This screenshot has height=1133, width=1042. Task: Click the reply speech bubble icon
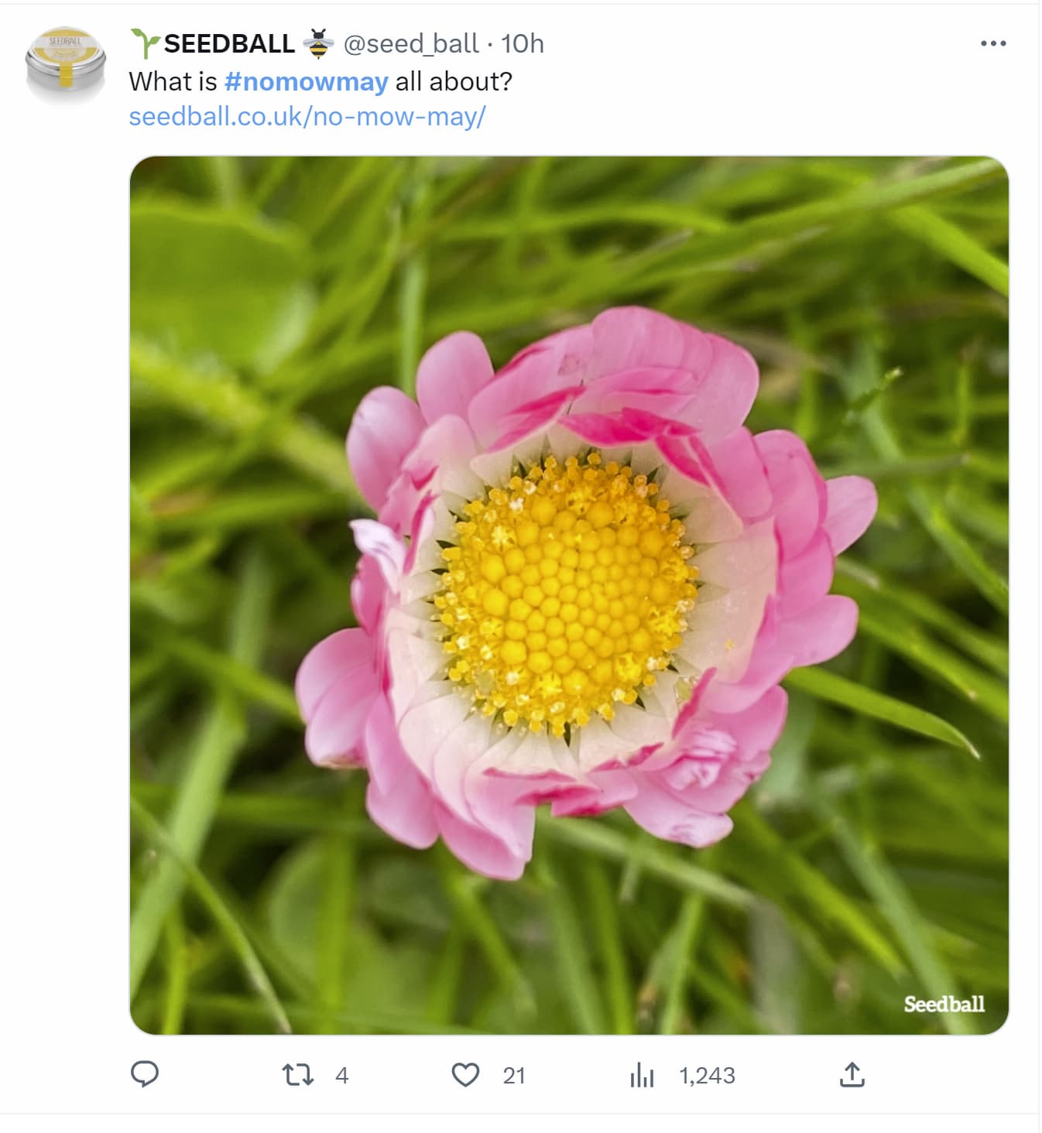[145, 1074]
